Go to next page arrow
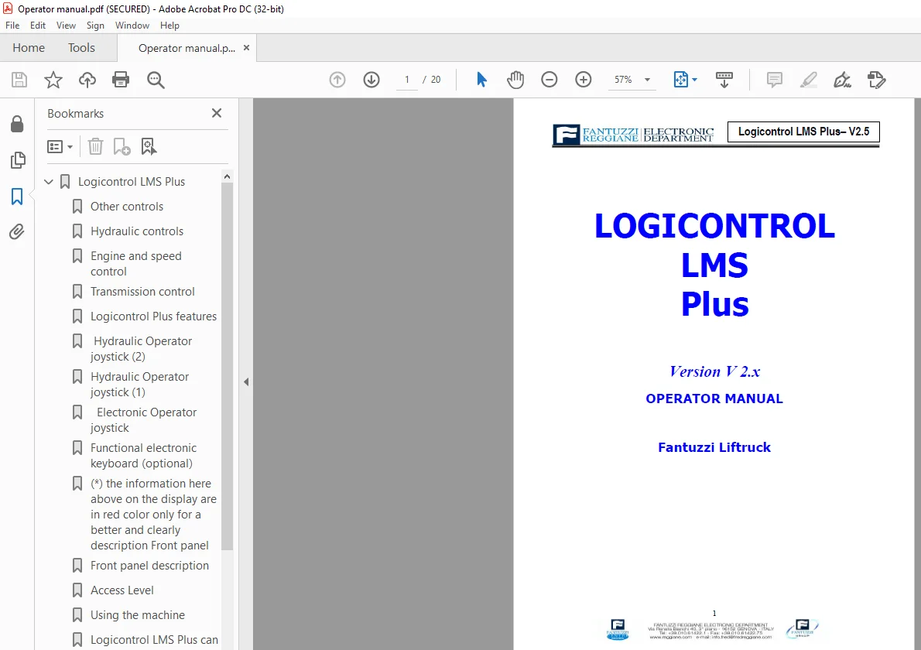The height and width of the screenshot is (650, 921). 371,79
